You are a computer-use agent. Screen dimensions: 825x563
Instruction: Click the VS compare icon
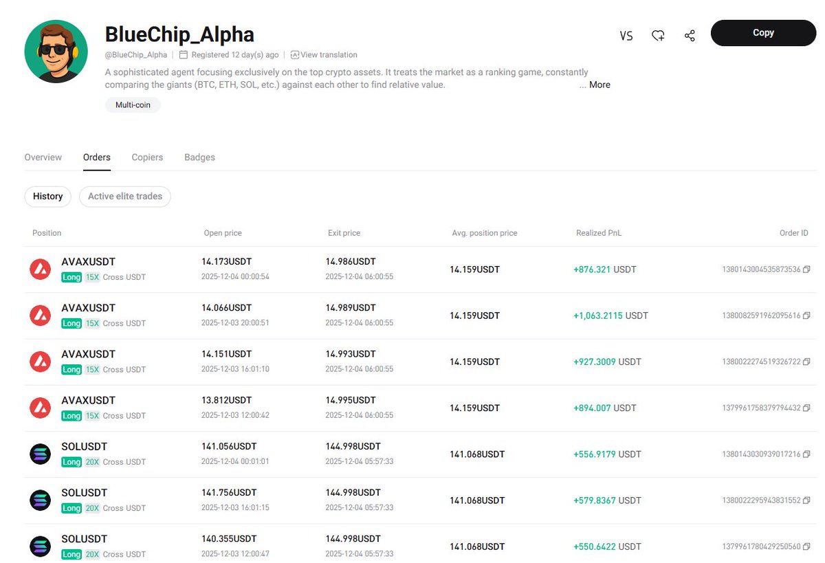click(626, 36)
